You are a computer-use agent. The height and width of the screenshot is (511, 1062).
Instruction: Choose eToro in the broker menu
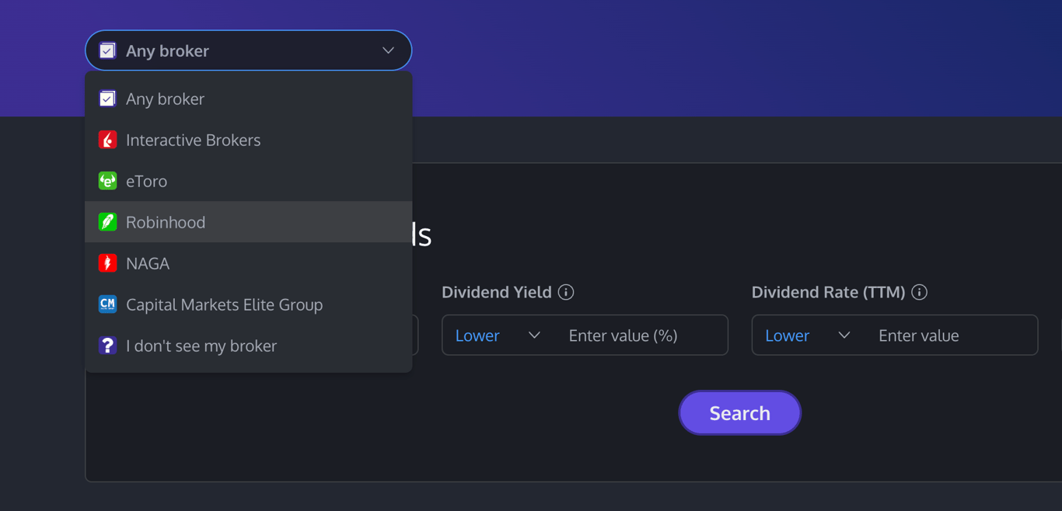click(x=147, y=181)
